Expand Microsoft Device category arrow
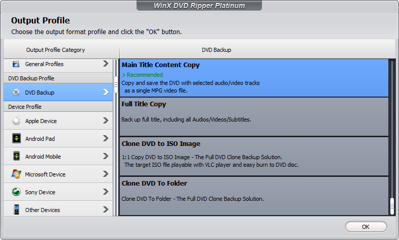The width and height of the screenshot is (399, 240). pos(105,174)
